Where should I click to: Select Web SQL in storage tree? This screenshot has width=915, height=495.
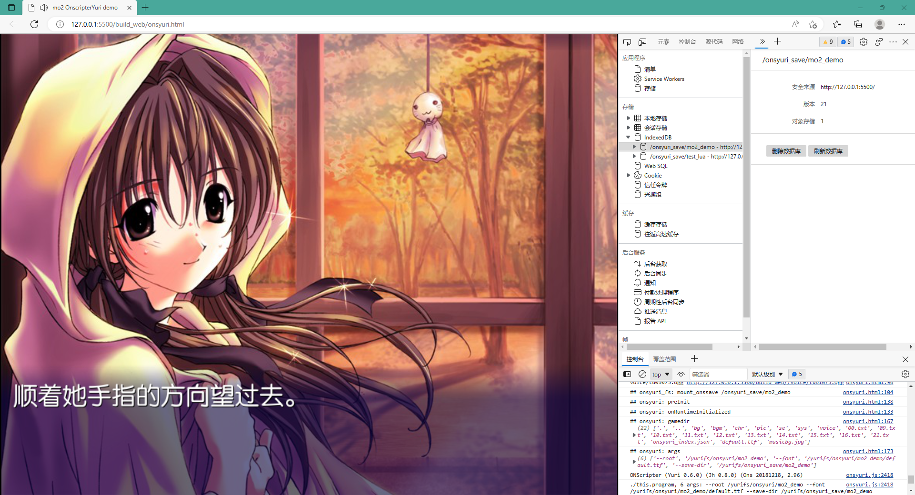[656, 166]
